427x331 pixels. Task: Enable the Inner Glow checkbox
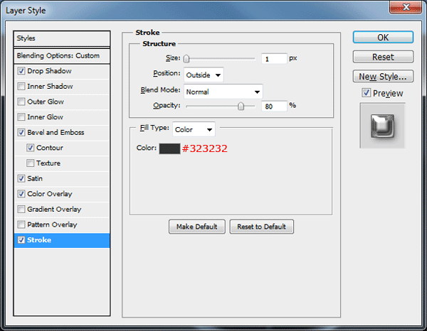(x=21, y=117)
